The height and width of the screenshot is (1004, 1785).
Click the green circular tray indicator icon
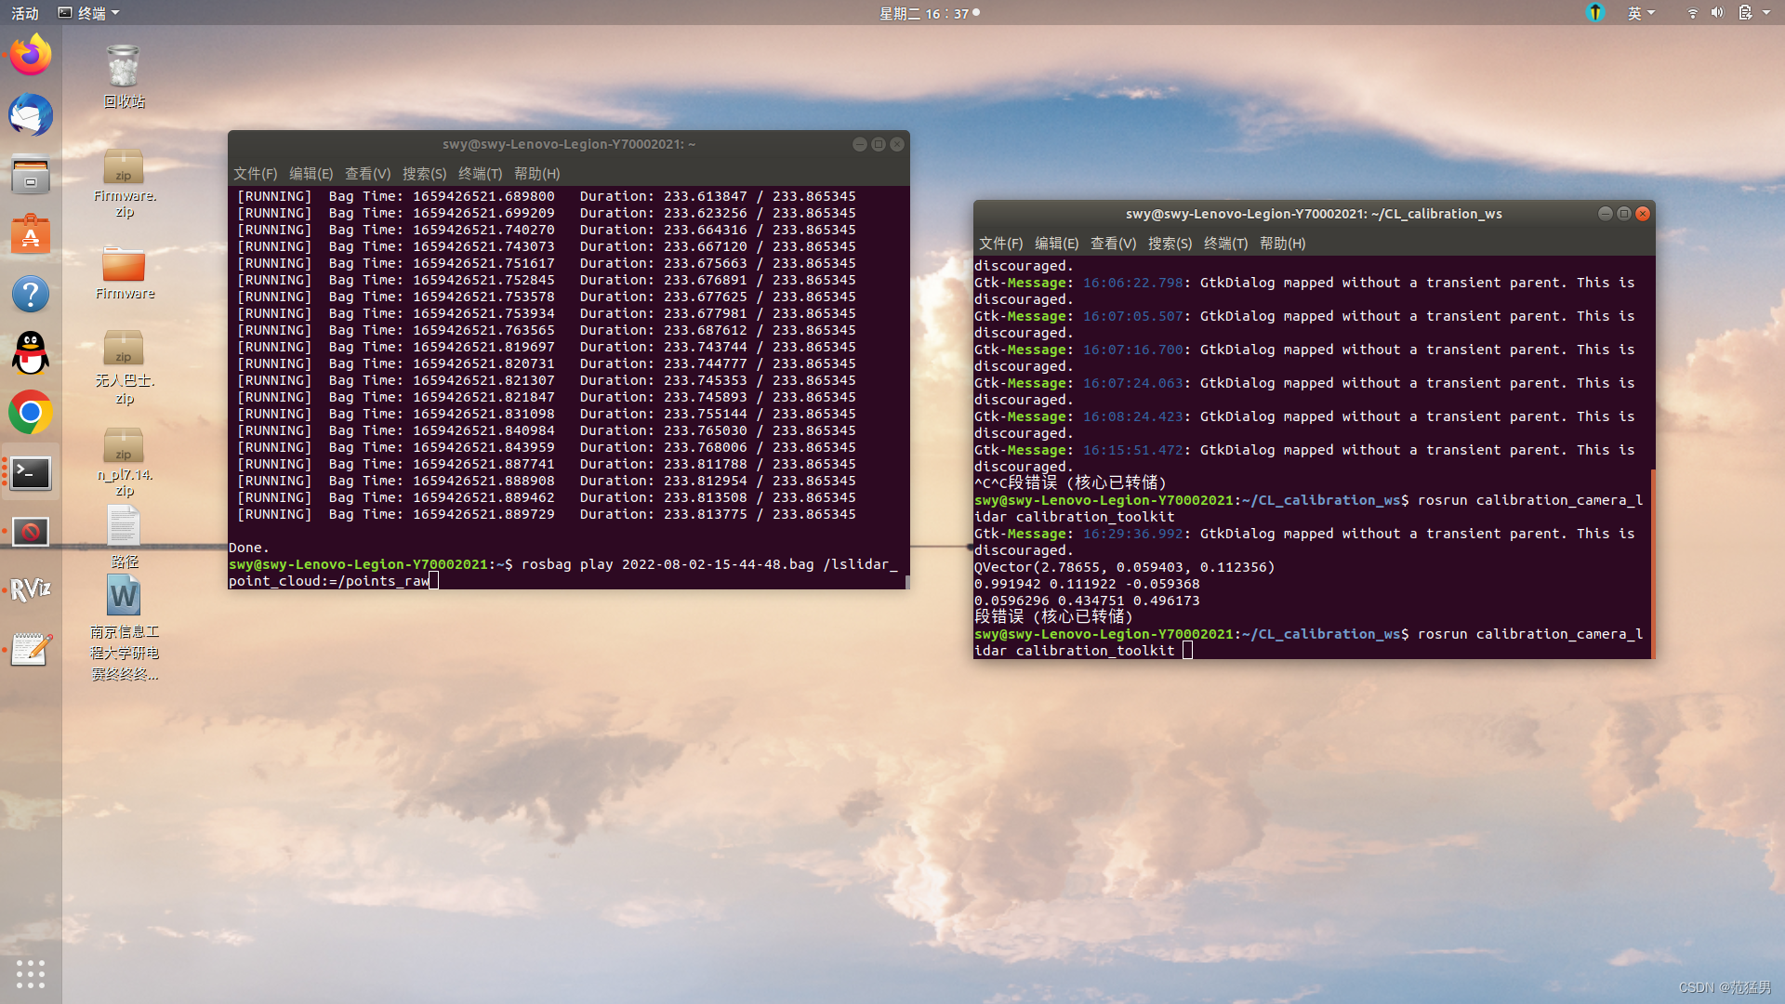click(1595, 13)
